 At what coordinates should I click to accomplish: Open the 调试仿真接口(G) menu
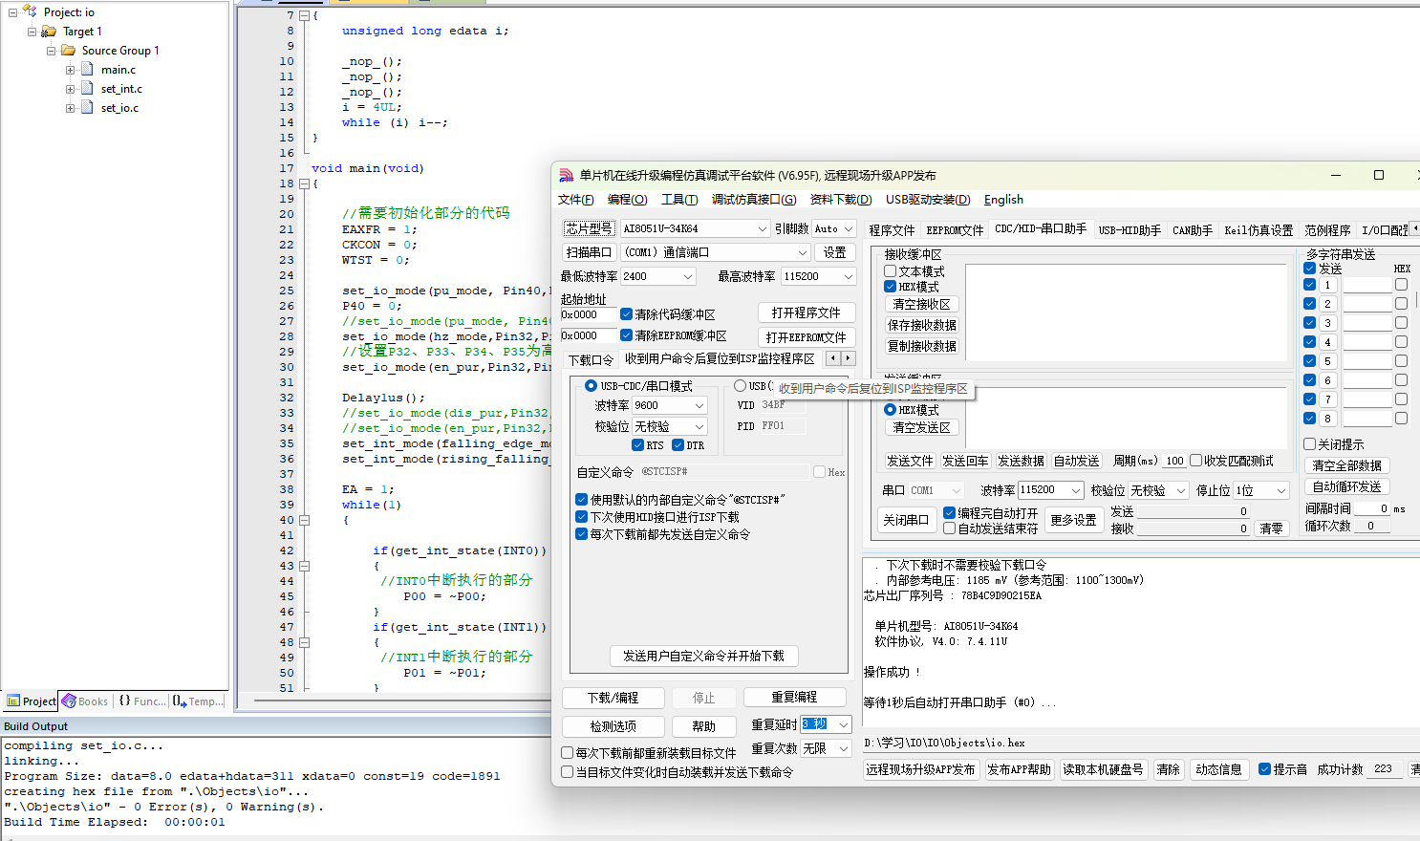tap(753, 200)
